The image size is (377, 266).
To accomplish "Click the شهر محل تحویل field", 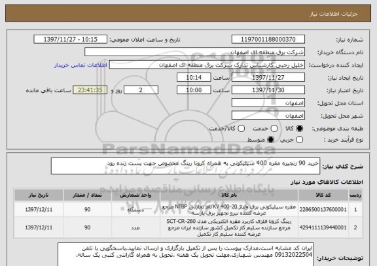I will (268, 116).
